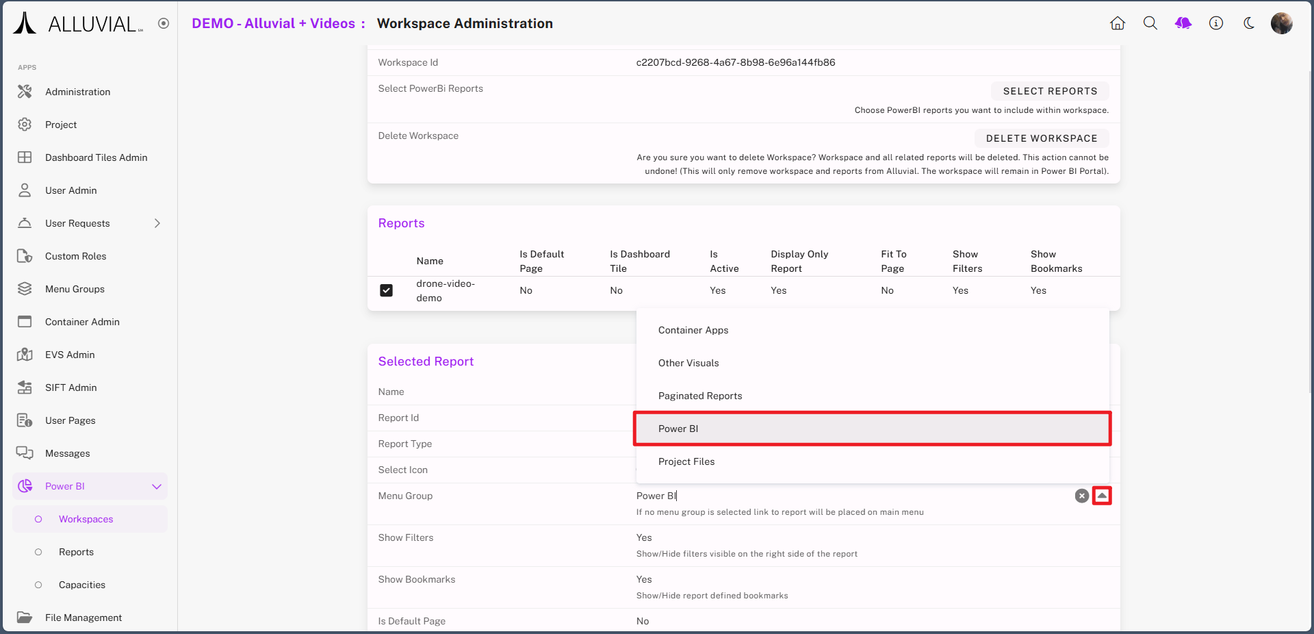The width and height of the screenshot is (1314, 634).
Task: Click the Dashboard Tiles Admin grid icon
Action: tap(25, 157)
